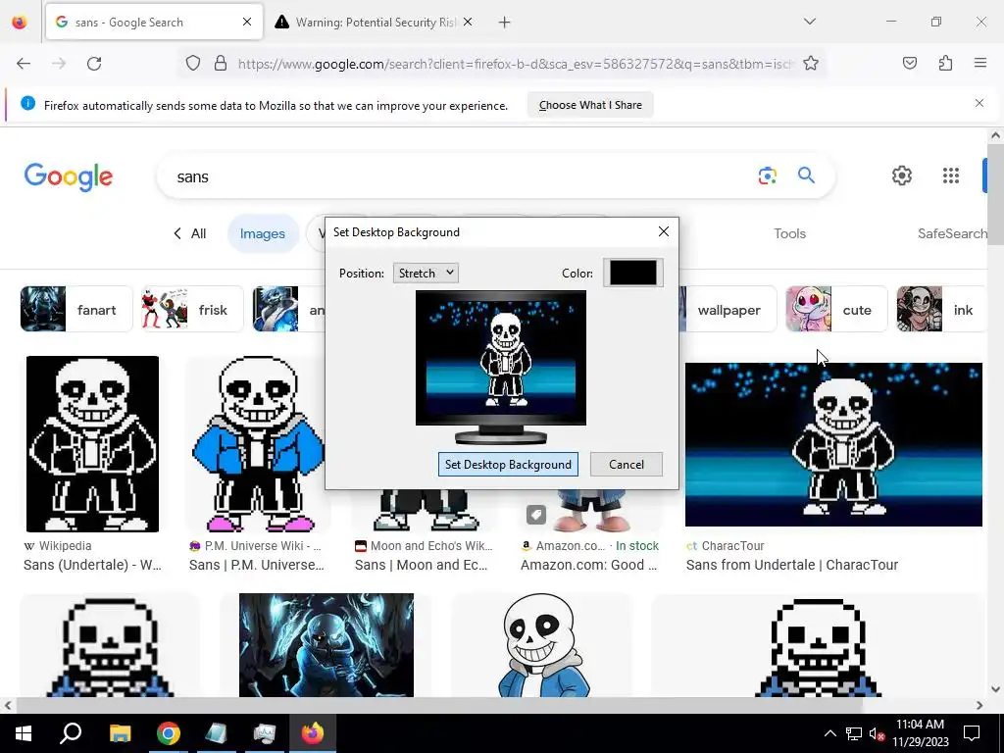The image size is (1004, 753).
Task: Click the Choose What I Share button
Action: (x=590, y=105)
